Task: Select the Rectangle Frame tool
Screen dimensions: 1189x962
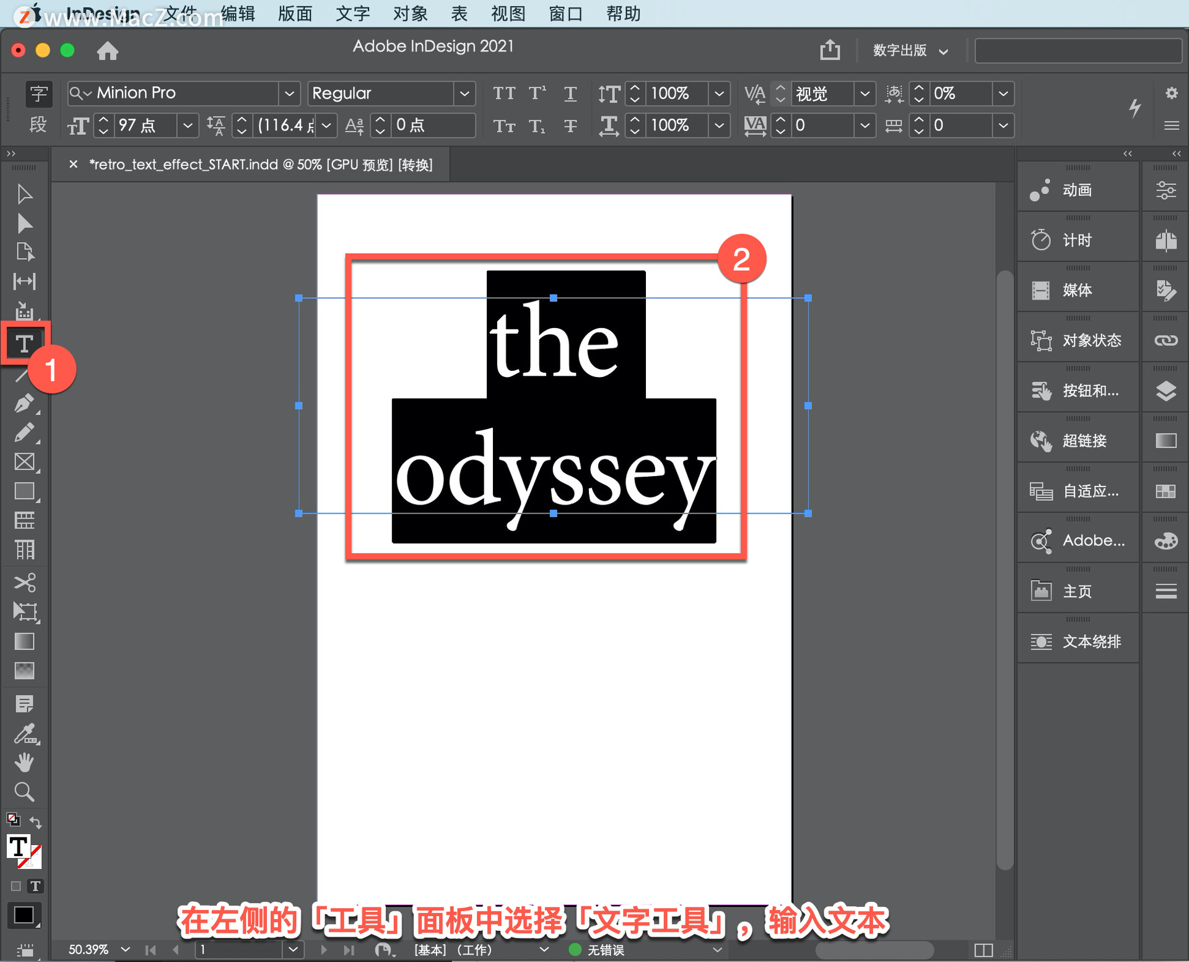Action: click(x=24, y=462)
